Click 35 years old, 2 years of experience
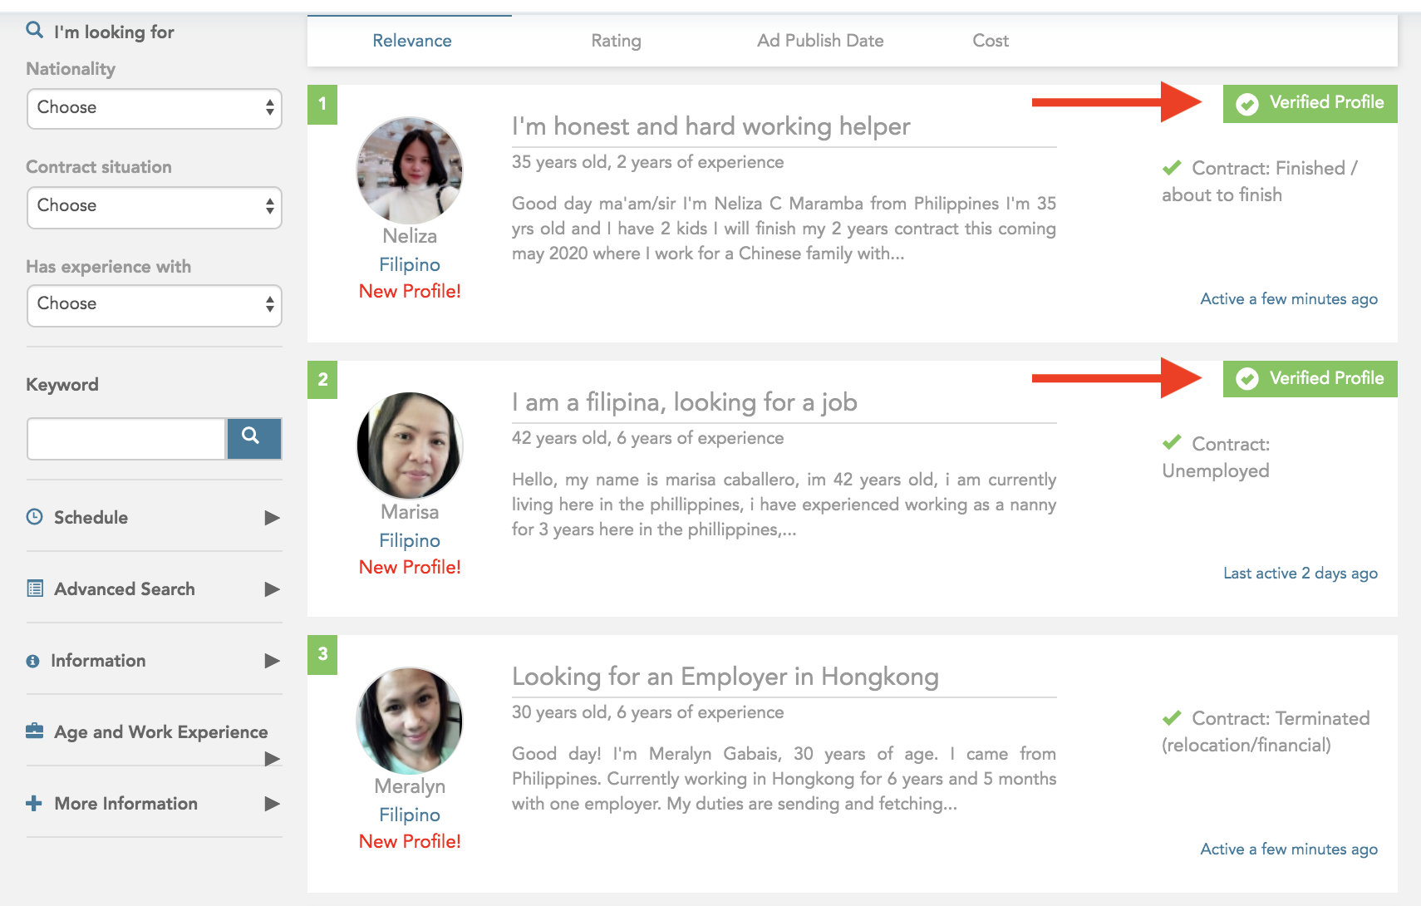This screenshot has width=1421, height=906. 647,162
